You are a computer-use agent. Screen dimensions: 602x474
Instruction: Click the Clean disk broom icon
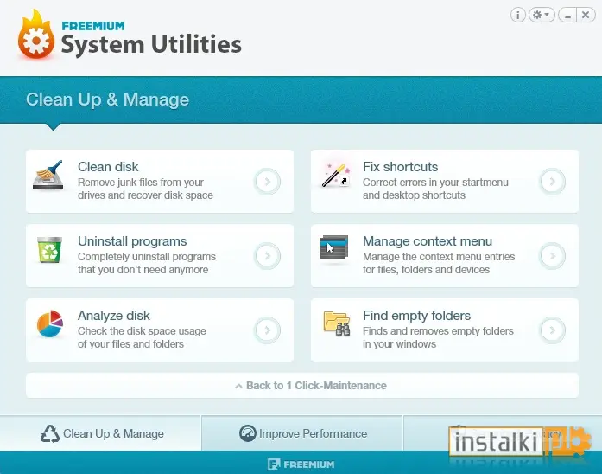(x=48, y=176)
